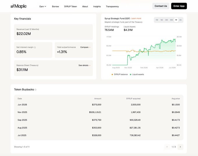Click the $22.02M revenue value
Screen dimensions: 198x156
[24, 34]
